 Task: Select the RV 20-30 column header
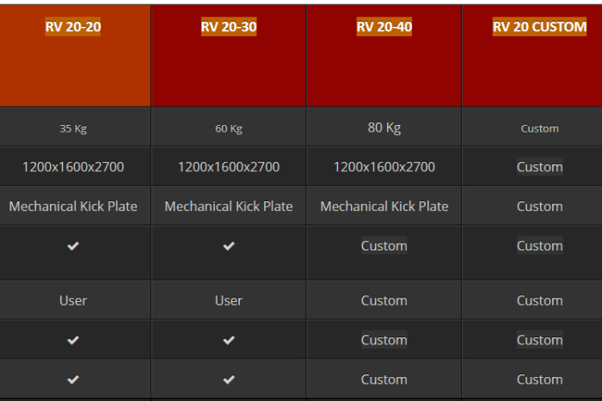[229, 27]
